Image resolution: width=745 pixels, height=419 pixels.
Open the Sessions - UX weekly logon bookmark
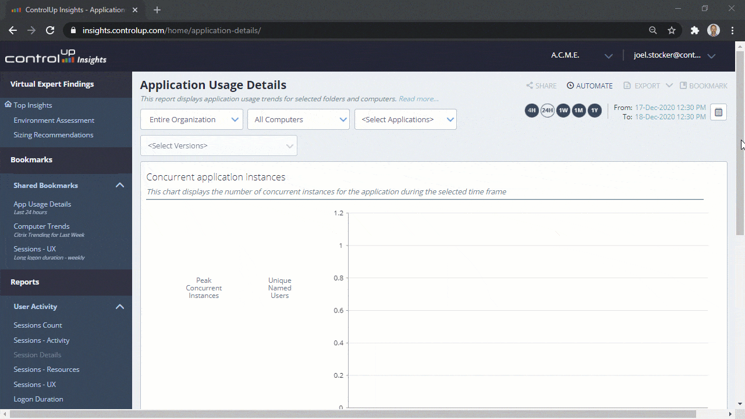point(49,253)
